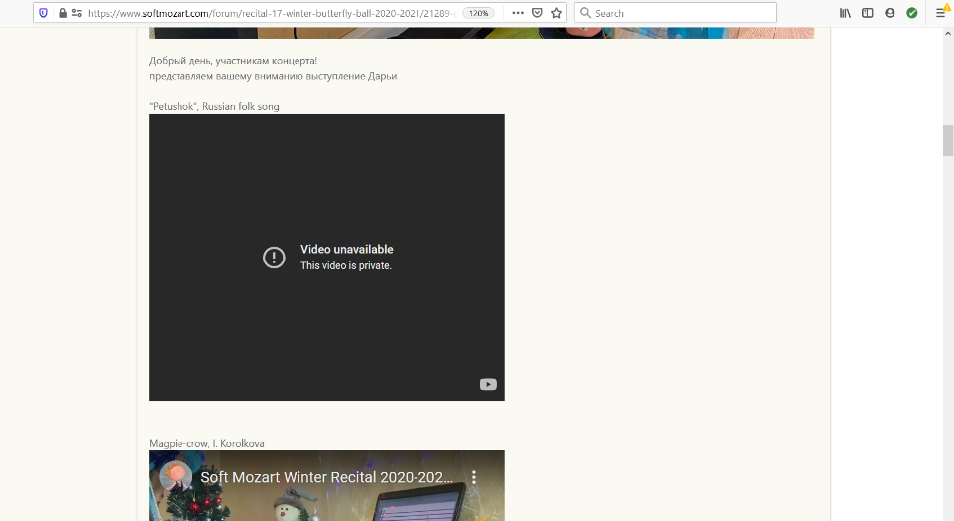Click the '"Petushok", Russian folk song' caption
The image size is (954, 521).
point(214,106)
